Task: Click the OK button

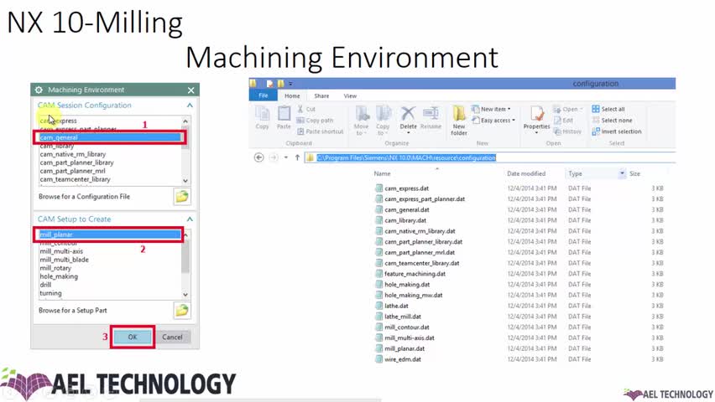Action: point(133,337)
